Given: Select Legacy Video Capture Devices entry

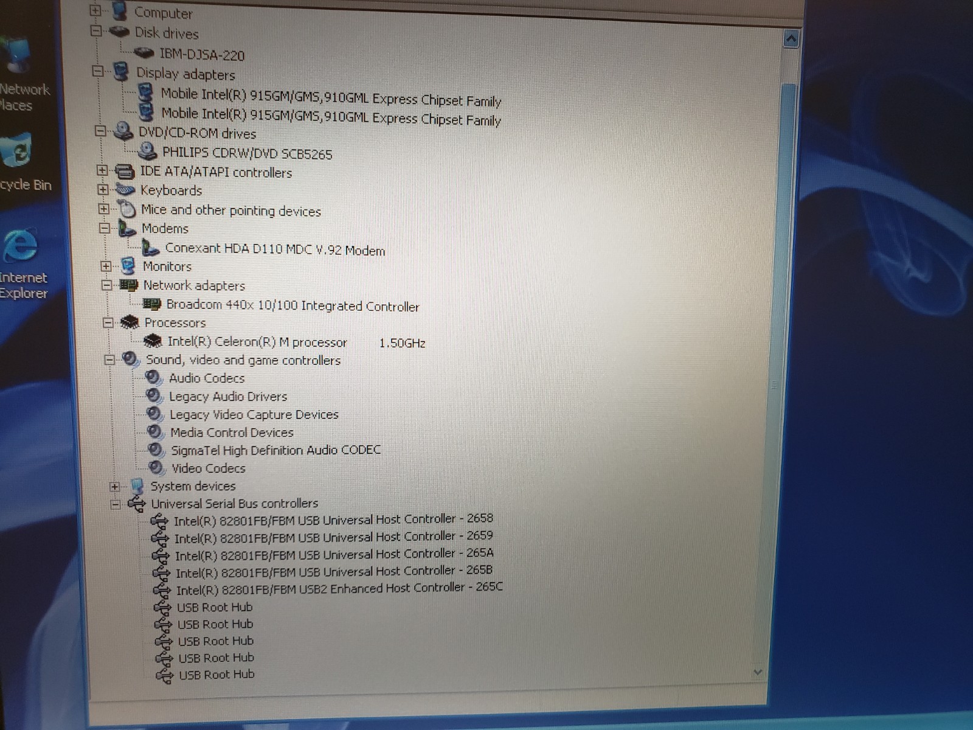Looking at the screenshot, I should 254,415.
